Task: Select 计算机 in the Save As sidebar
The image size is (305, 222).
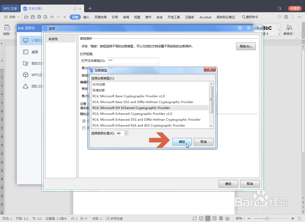Action: (x=31, y=40)
